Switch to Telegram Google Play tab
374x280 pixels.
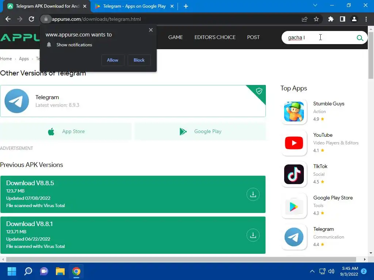tap(134, 6)
